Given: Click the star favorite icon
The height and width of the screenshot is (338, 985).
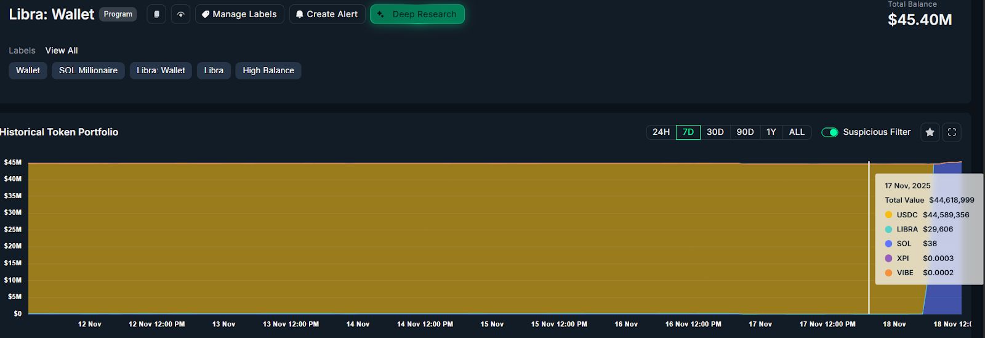Looking at the screenshot, I should click(930, 132).
